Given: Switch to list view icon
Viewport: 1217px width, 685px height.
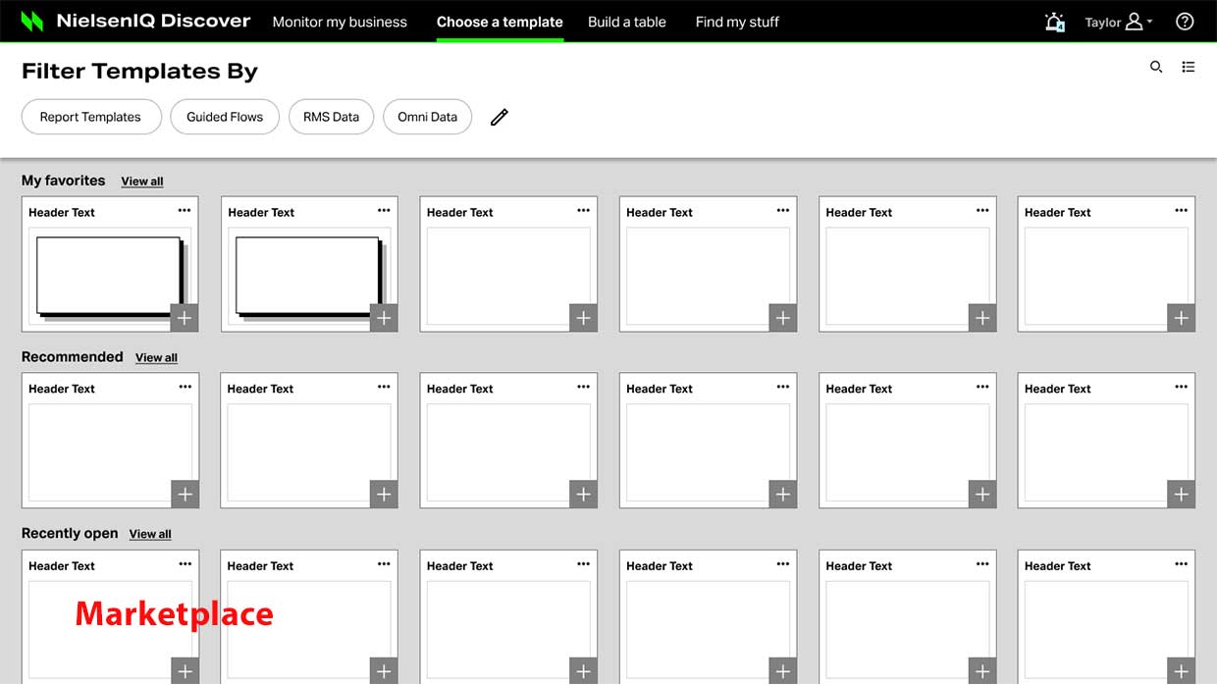Looking at the screenshot, I should 1189,67.
